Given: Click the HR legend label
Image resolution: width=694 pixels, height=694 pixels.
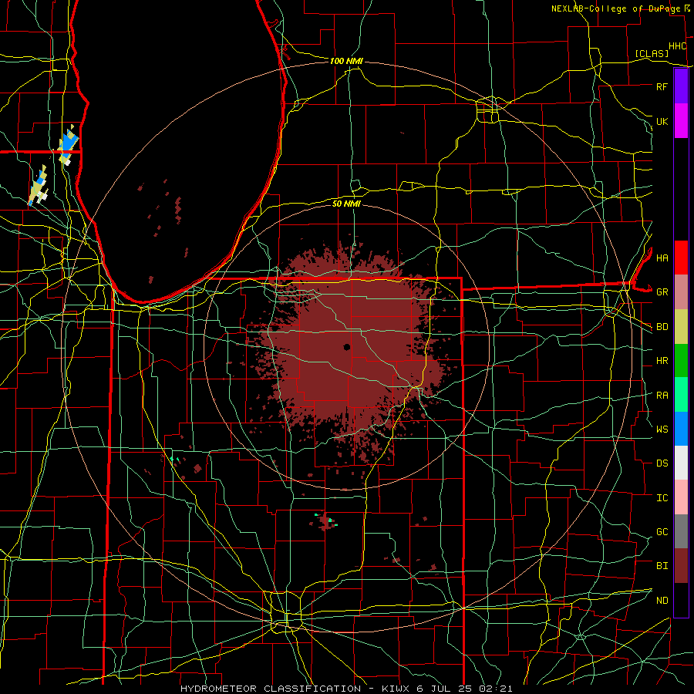Looking at the screenshot, I should point(662,361).
